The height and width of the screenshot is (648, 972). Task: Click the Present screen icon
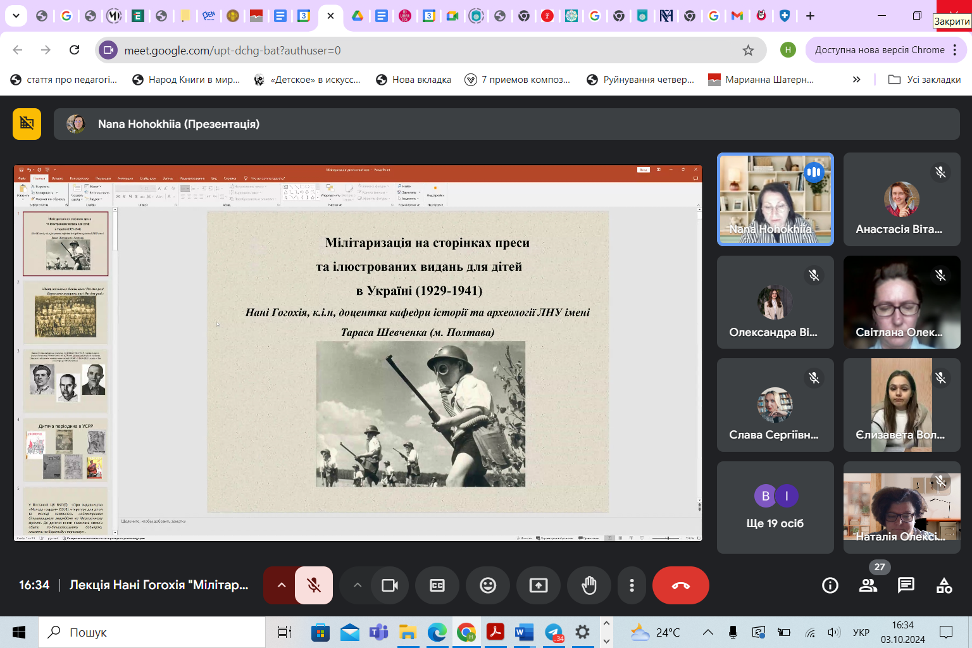(x=538, y=585)
